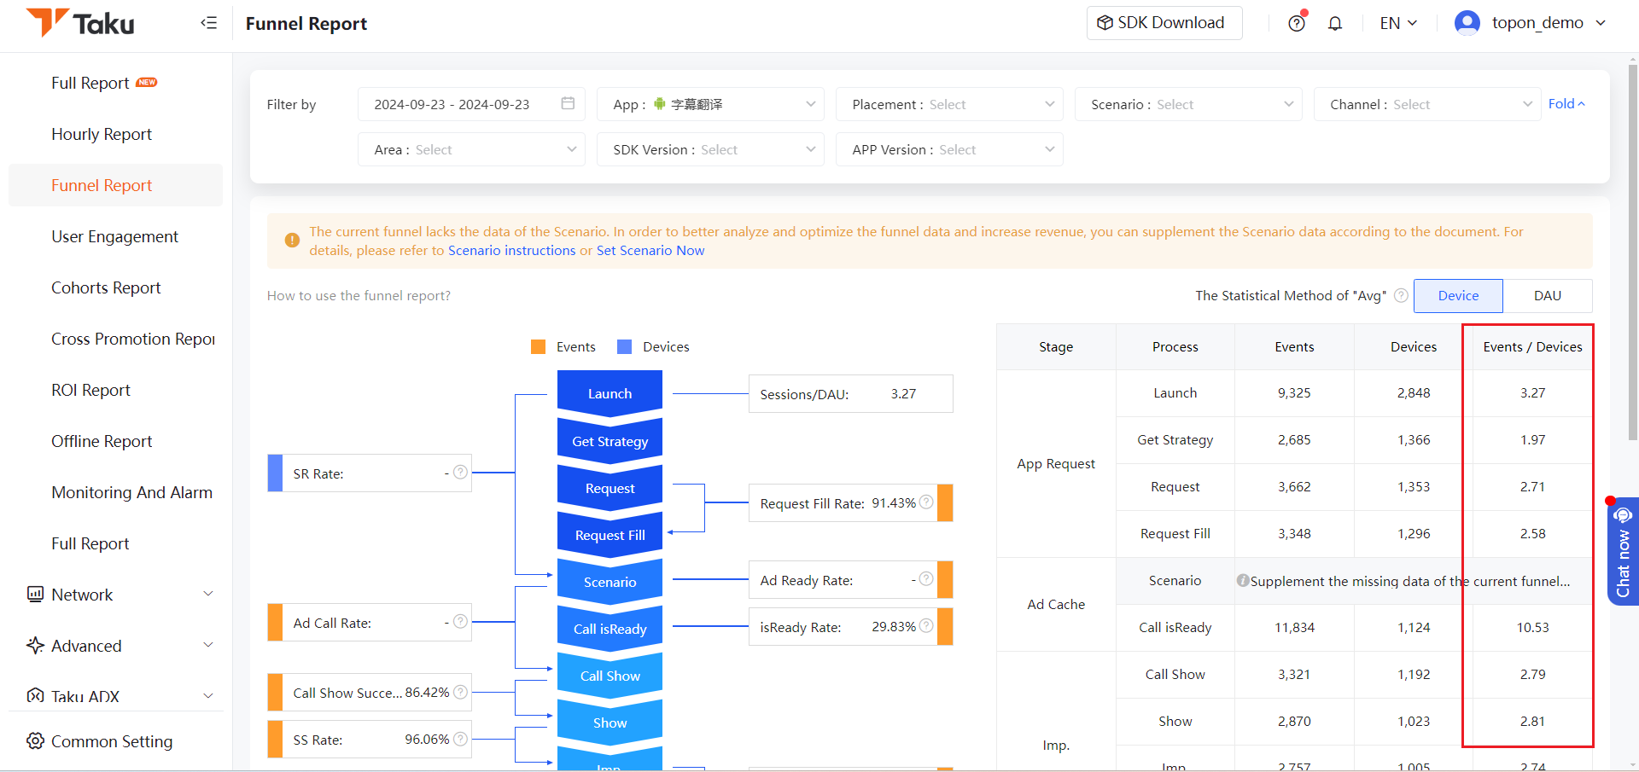The width and height of the screenshot is (1639, 772).
Task: Expand the Advanced sidebar section
Action: pyautogui.click(x=120, y=646)
